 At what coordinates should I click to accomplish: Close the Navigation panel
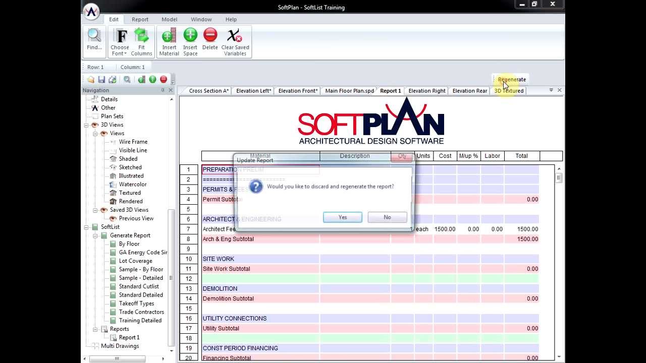point(171,90)
